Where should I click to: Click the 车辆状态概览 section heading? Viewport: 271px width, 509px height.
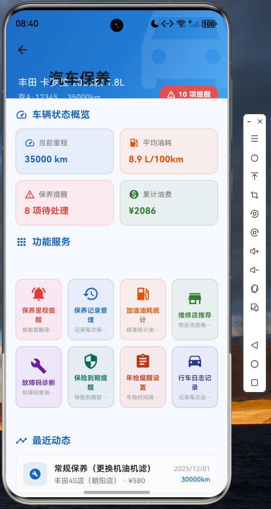pyautogui.click(x=61, y=115)
